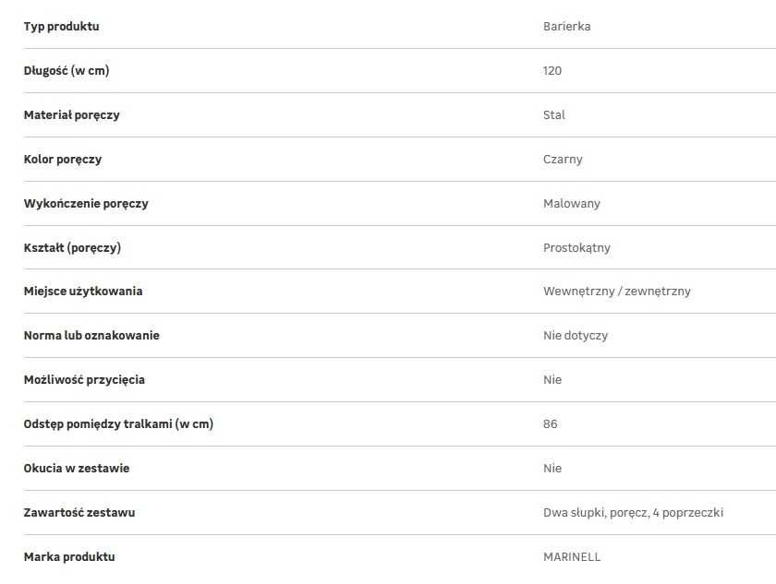Select the "Stal" material value
This screenshot has height=584, width=776.
click(x=554, y=115)
